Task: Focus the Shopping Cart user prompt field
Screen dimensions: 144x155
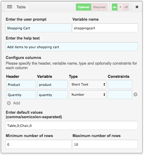Action: click(x=38, y=28)
